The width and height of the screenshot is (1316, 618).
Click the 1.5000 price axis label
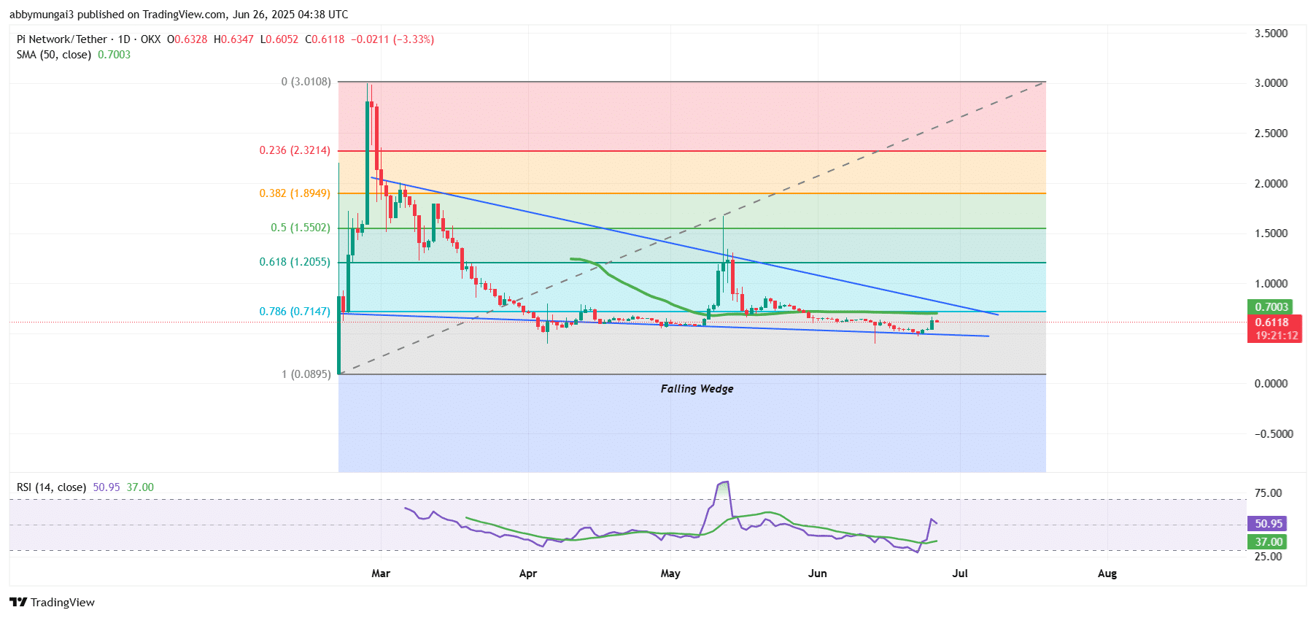click(x=1271, y=233)
